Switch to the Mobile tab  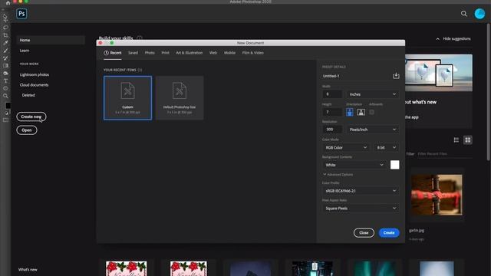[229, 53]
